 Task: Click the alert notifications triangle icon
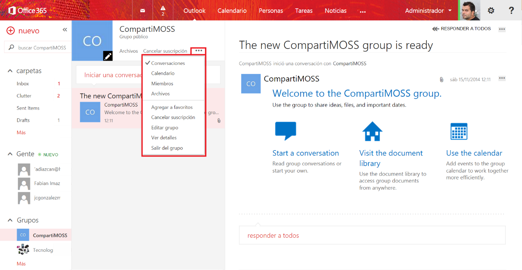point(163,8)
